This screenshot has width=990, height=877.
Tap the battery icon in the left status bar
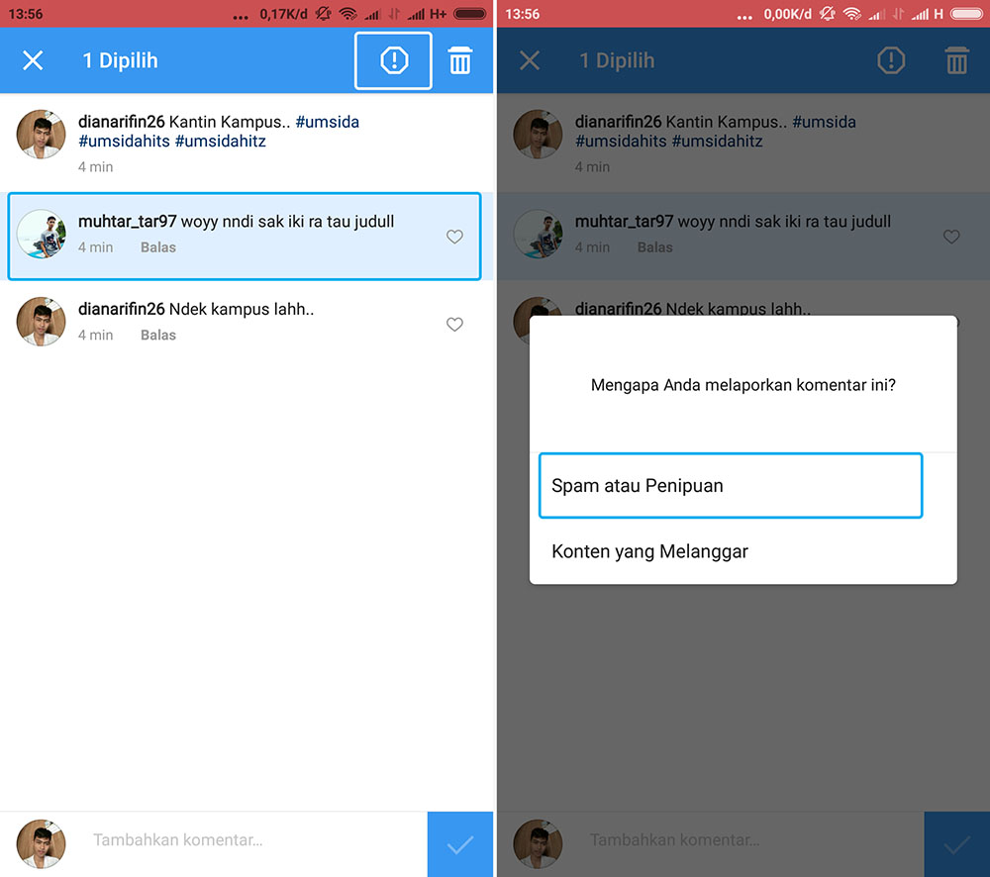point(470,14)
